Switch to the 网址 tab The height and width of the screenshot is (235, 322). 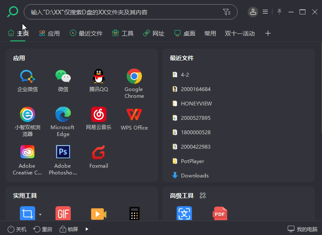coord(154,33)
